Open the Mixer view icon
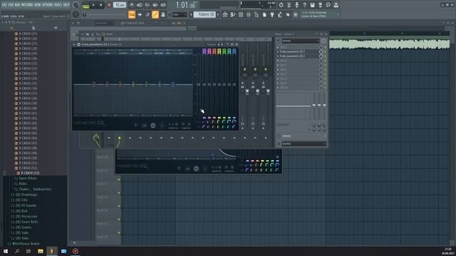Image resolution: width=456 pixels, height=256 pixels. tap(249, 14)
